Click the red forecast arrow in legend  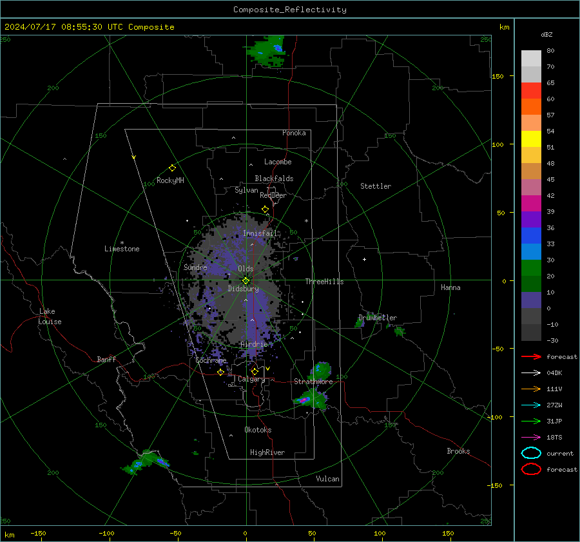(531, 356)
